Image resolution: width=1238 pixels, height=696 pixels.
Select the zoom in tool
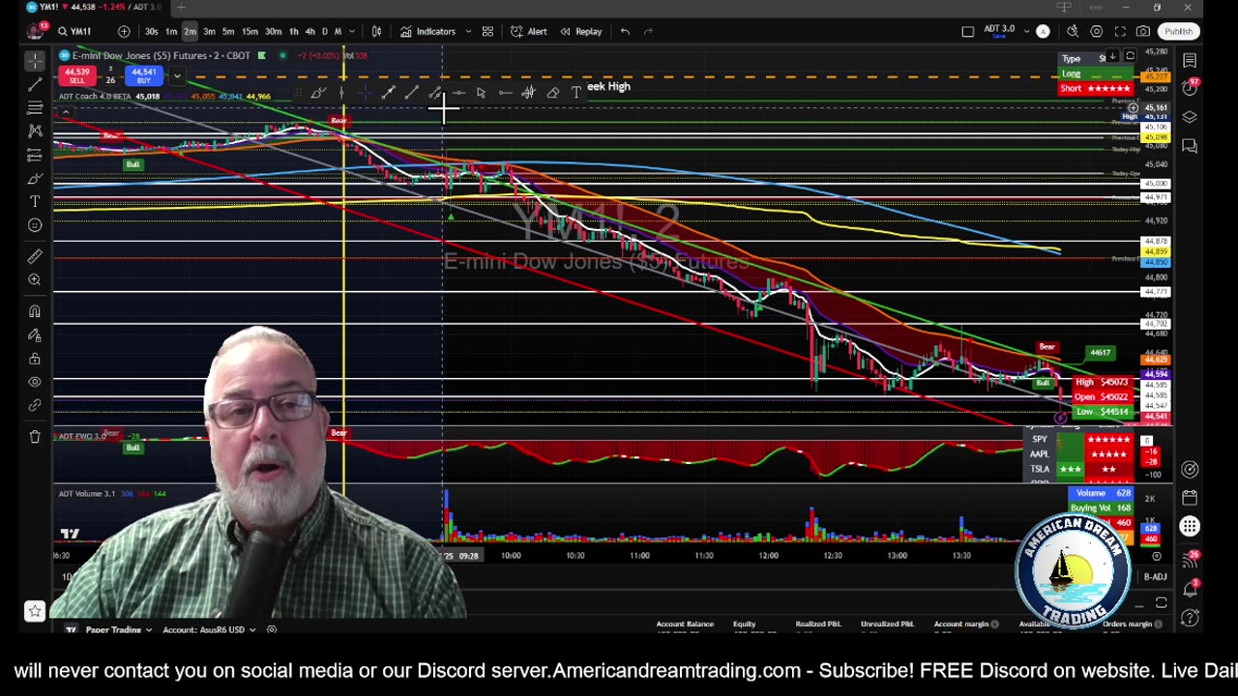coord(35,280)
